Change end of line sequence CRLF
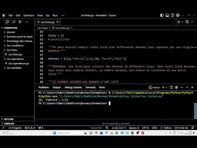The image size is (197, 148). pyautogui.click(x=154, y=128)
